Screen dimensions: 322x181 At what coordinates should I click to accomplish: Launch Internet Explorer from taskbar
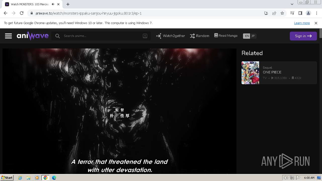[20, 178]
